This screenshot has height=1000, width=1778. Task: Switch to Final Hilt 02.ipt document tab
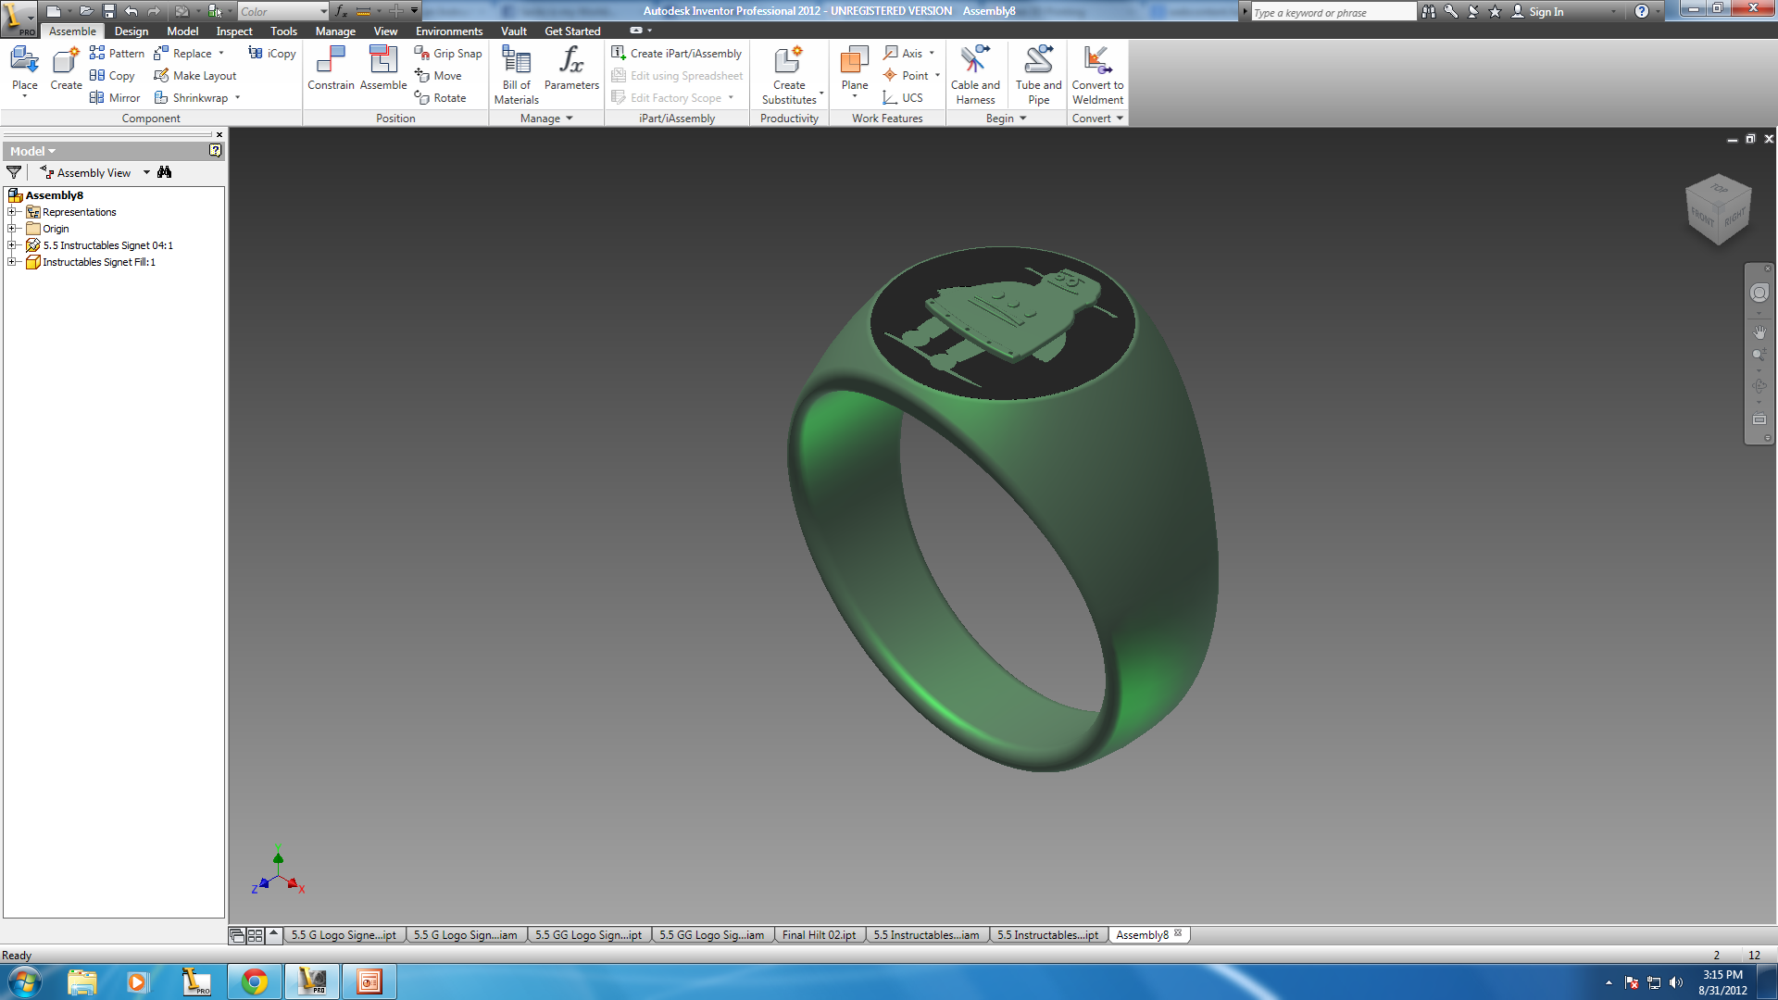coord(819,935)
